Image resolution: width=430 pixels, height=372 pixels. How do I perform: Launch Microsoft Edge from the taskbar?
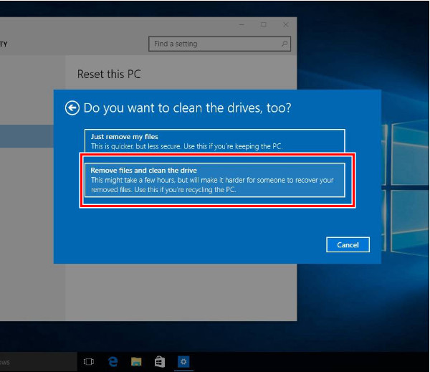(113, 361)
